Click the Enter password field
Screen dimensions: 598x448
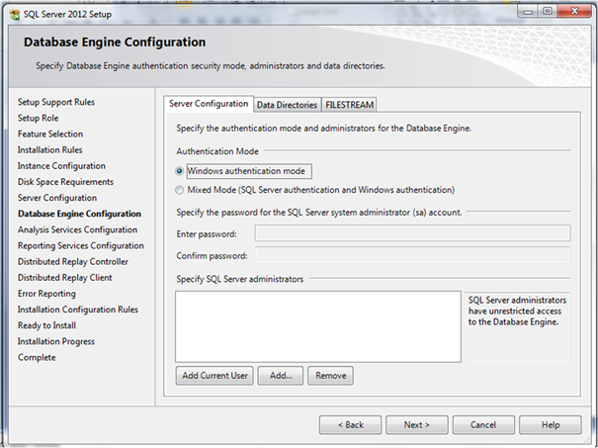pos(412,233)
